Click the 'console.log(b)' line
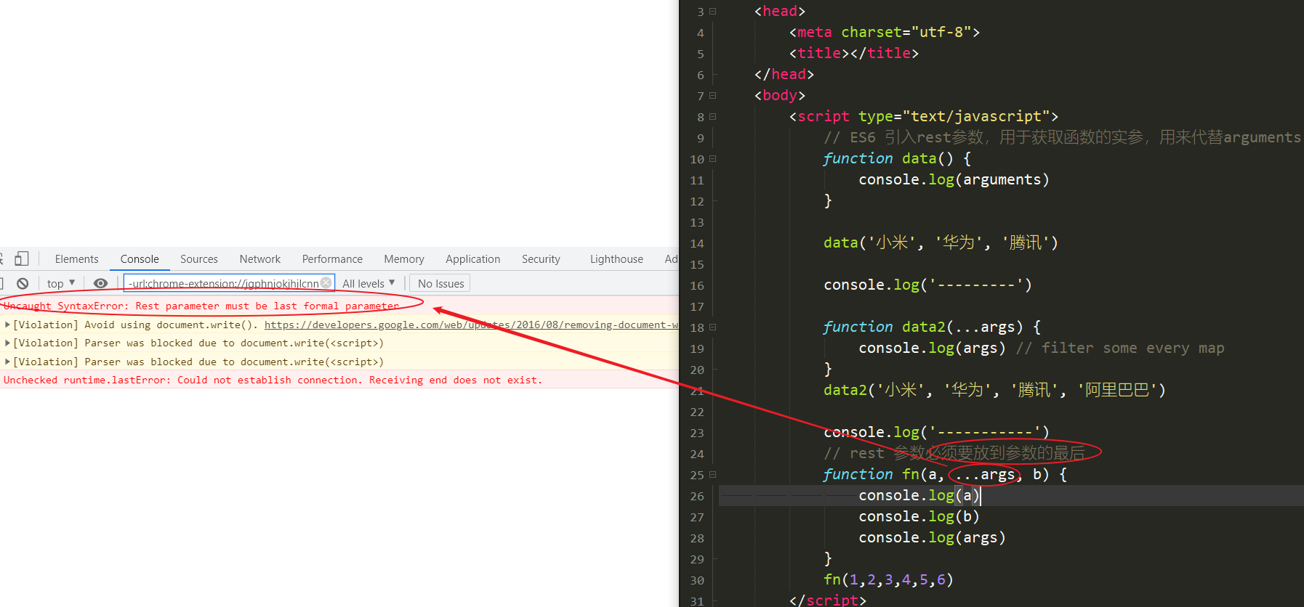1304x607 pixels. point(919,516)
